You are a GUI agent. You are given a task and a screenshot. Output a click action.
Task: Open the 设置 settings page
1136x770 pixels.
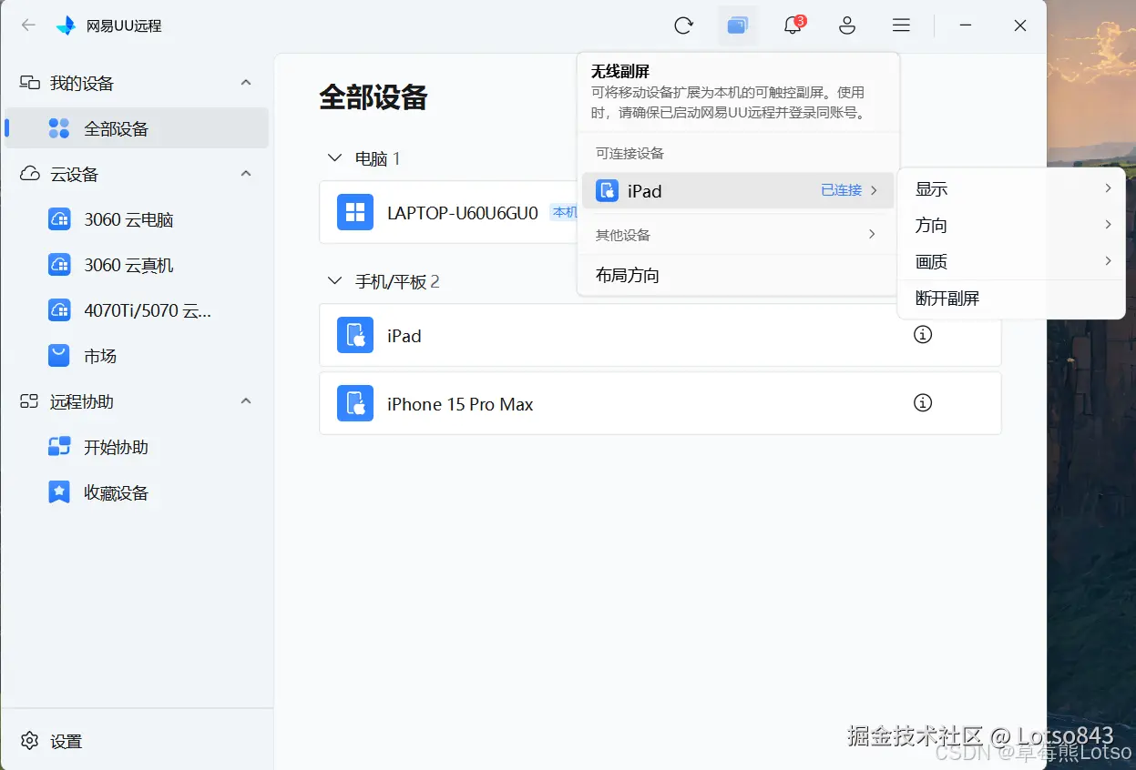[x=50, y=741]
